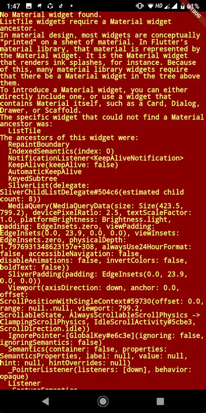The height and width of the screenshot is (413, 206).
Task: Tap the DEBUG banner ribbon
Action: pyautogui.click(x=195, y=10)
